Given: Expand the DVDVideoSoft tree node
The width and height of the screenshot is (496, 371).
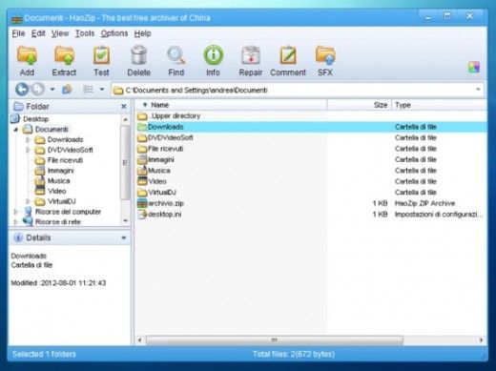Looking at the screenshot, I should pos(28,150).
